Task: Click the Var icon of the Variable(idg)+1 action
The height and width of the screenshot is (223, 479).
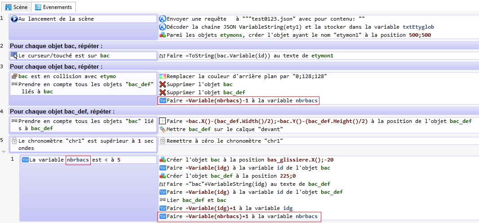Action: pos(163,208)
